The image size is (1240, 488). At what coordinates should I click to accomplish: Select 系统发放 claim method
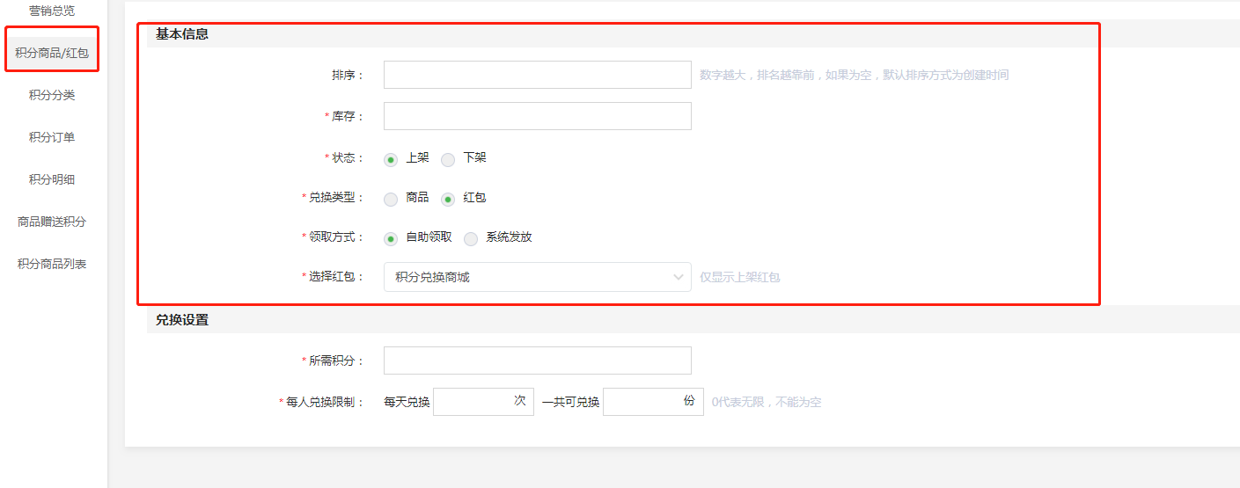click(471, 238)
